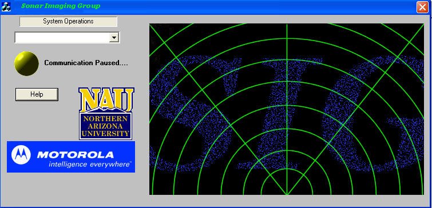Click the sonar origin where the green lines converge

click(x=287, y=194)
